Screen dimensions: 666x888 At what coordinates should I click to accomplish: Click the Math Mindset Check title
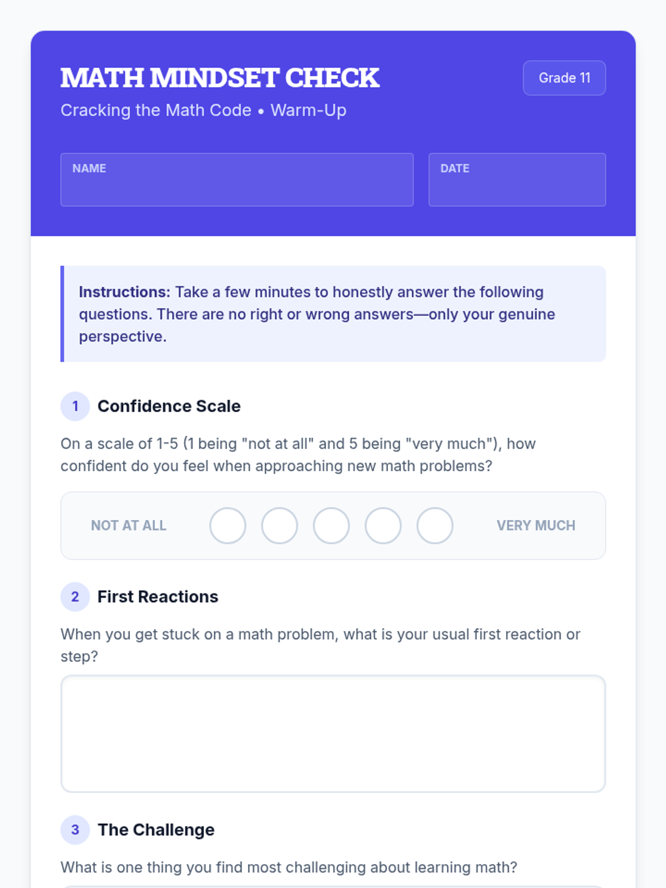[220, 78]
